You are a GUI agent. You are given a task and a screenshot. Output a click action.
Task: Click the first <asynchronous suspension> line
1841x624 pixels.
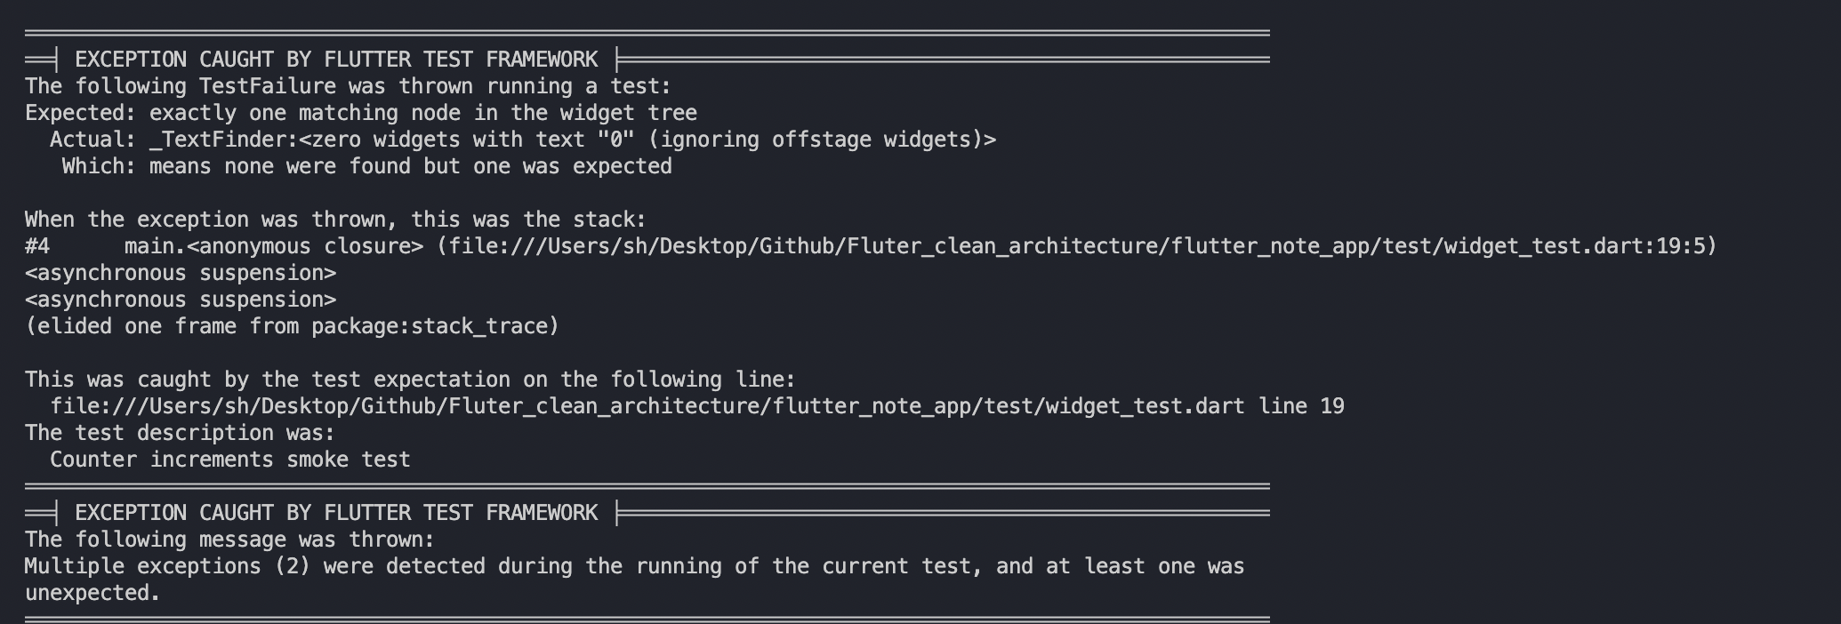click(181, 273)
